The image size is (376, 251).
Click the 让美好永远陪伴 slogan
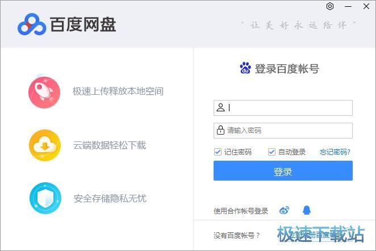[x=299, y=25]
